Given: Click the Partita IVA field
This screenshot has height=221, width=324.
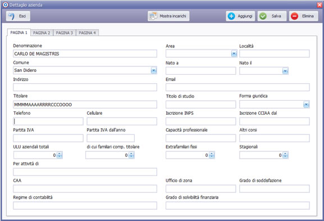Looking at the screenshot, I should 48,138.
